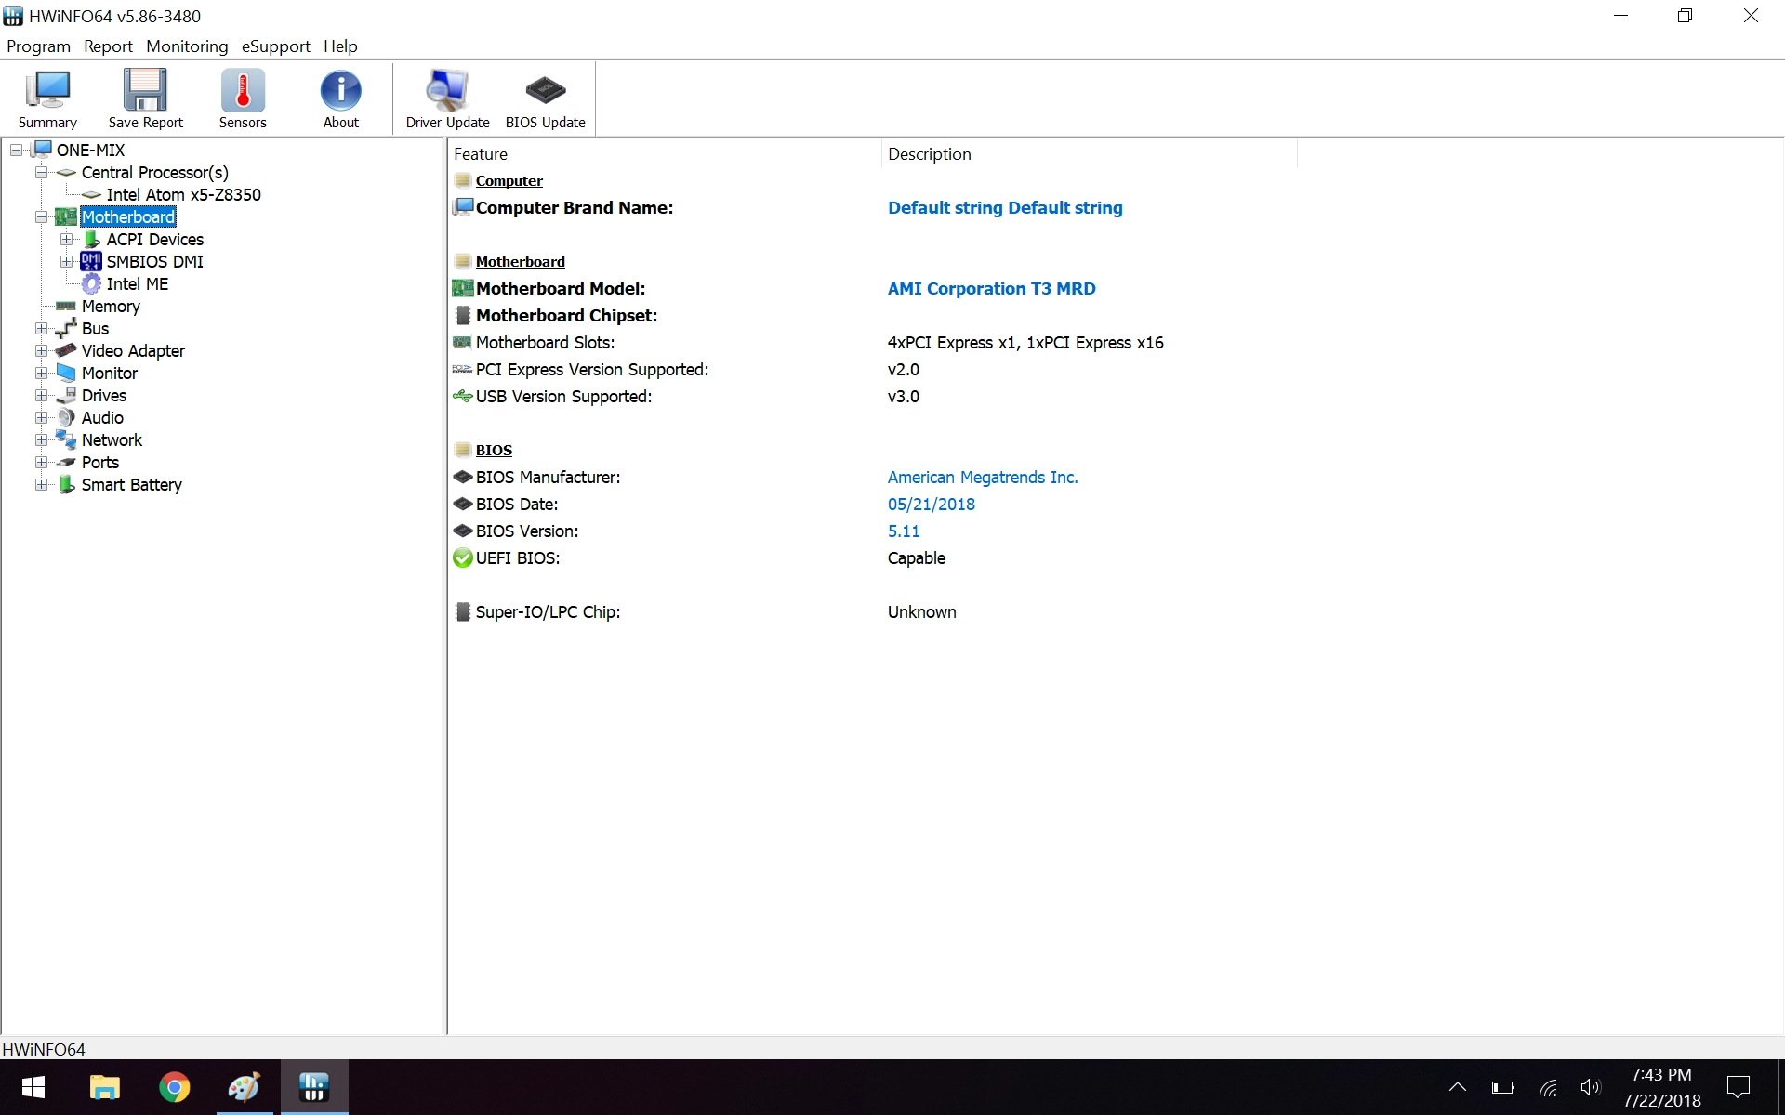This screenshot has width=1785, height=1115.
Task: Show hidden system tray icons
Action: pos(1458,1087)
